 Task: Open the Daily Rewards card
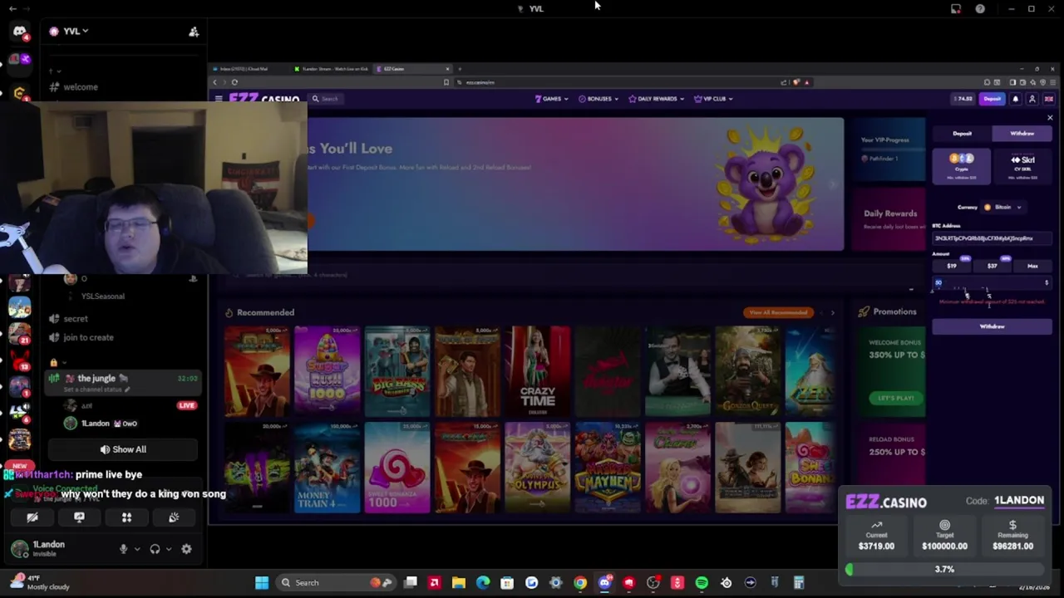click(x=889, y=219)
